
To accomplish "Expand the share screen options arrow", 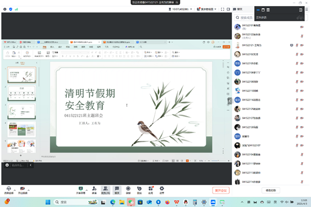I will pyautogui.click(x=87, y=190).
